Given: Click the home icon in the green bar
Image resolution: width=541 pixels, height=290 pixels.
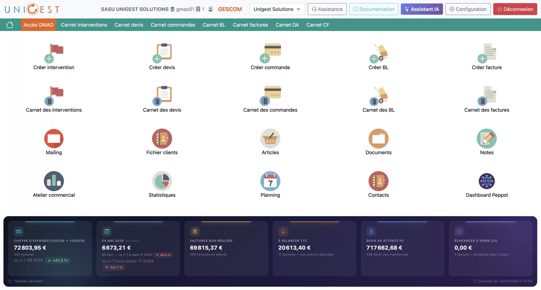Looking at the screenshot, I should click(x=10, y=25).
